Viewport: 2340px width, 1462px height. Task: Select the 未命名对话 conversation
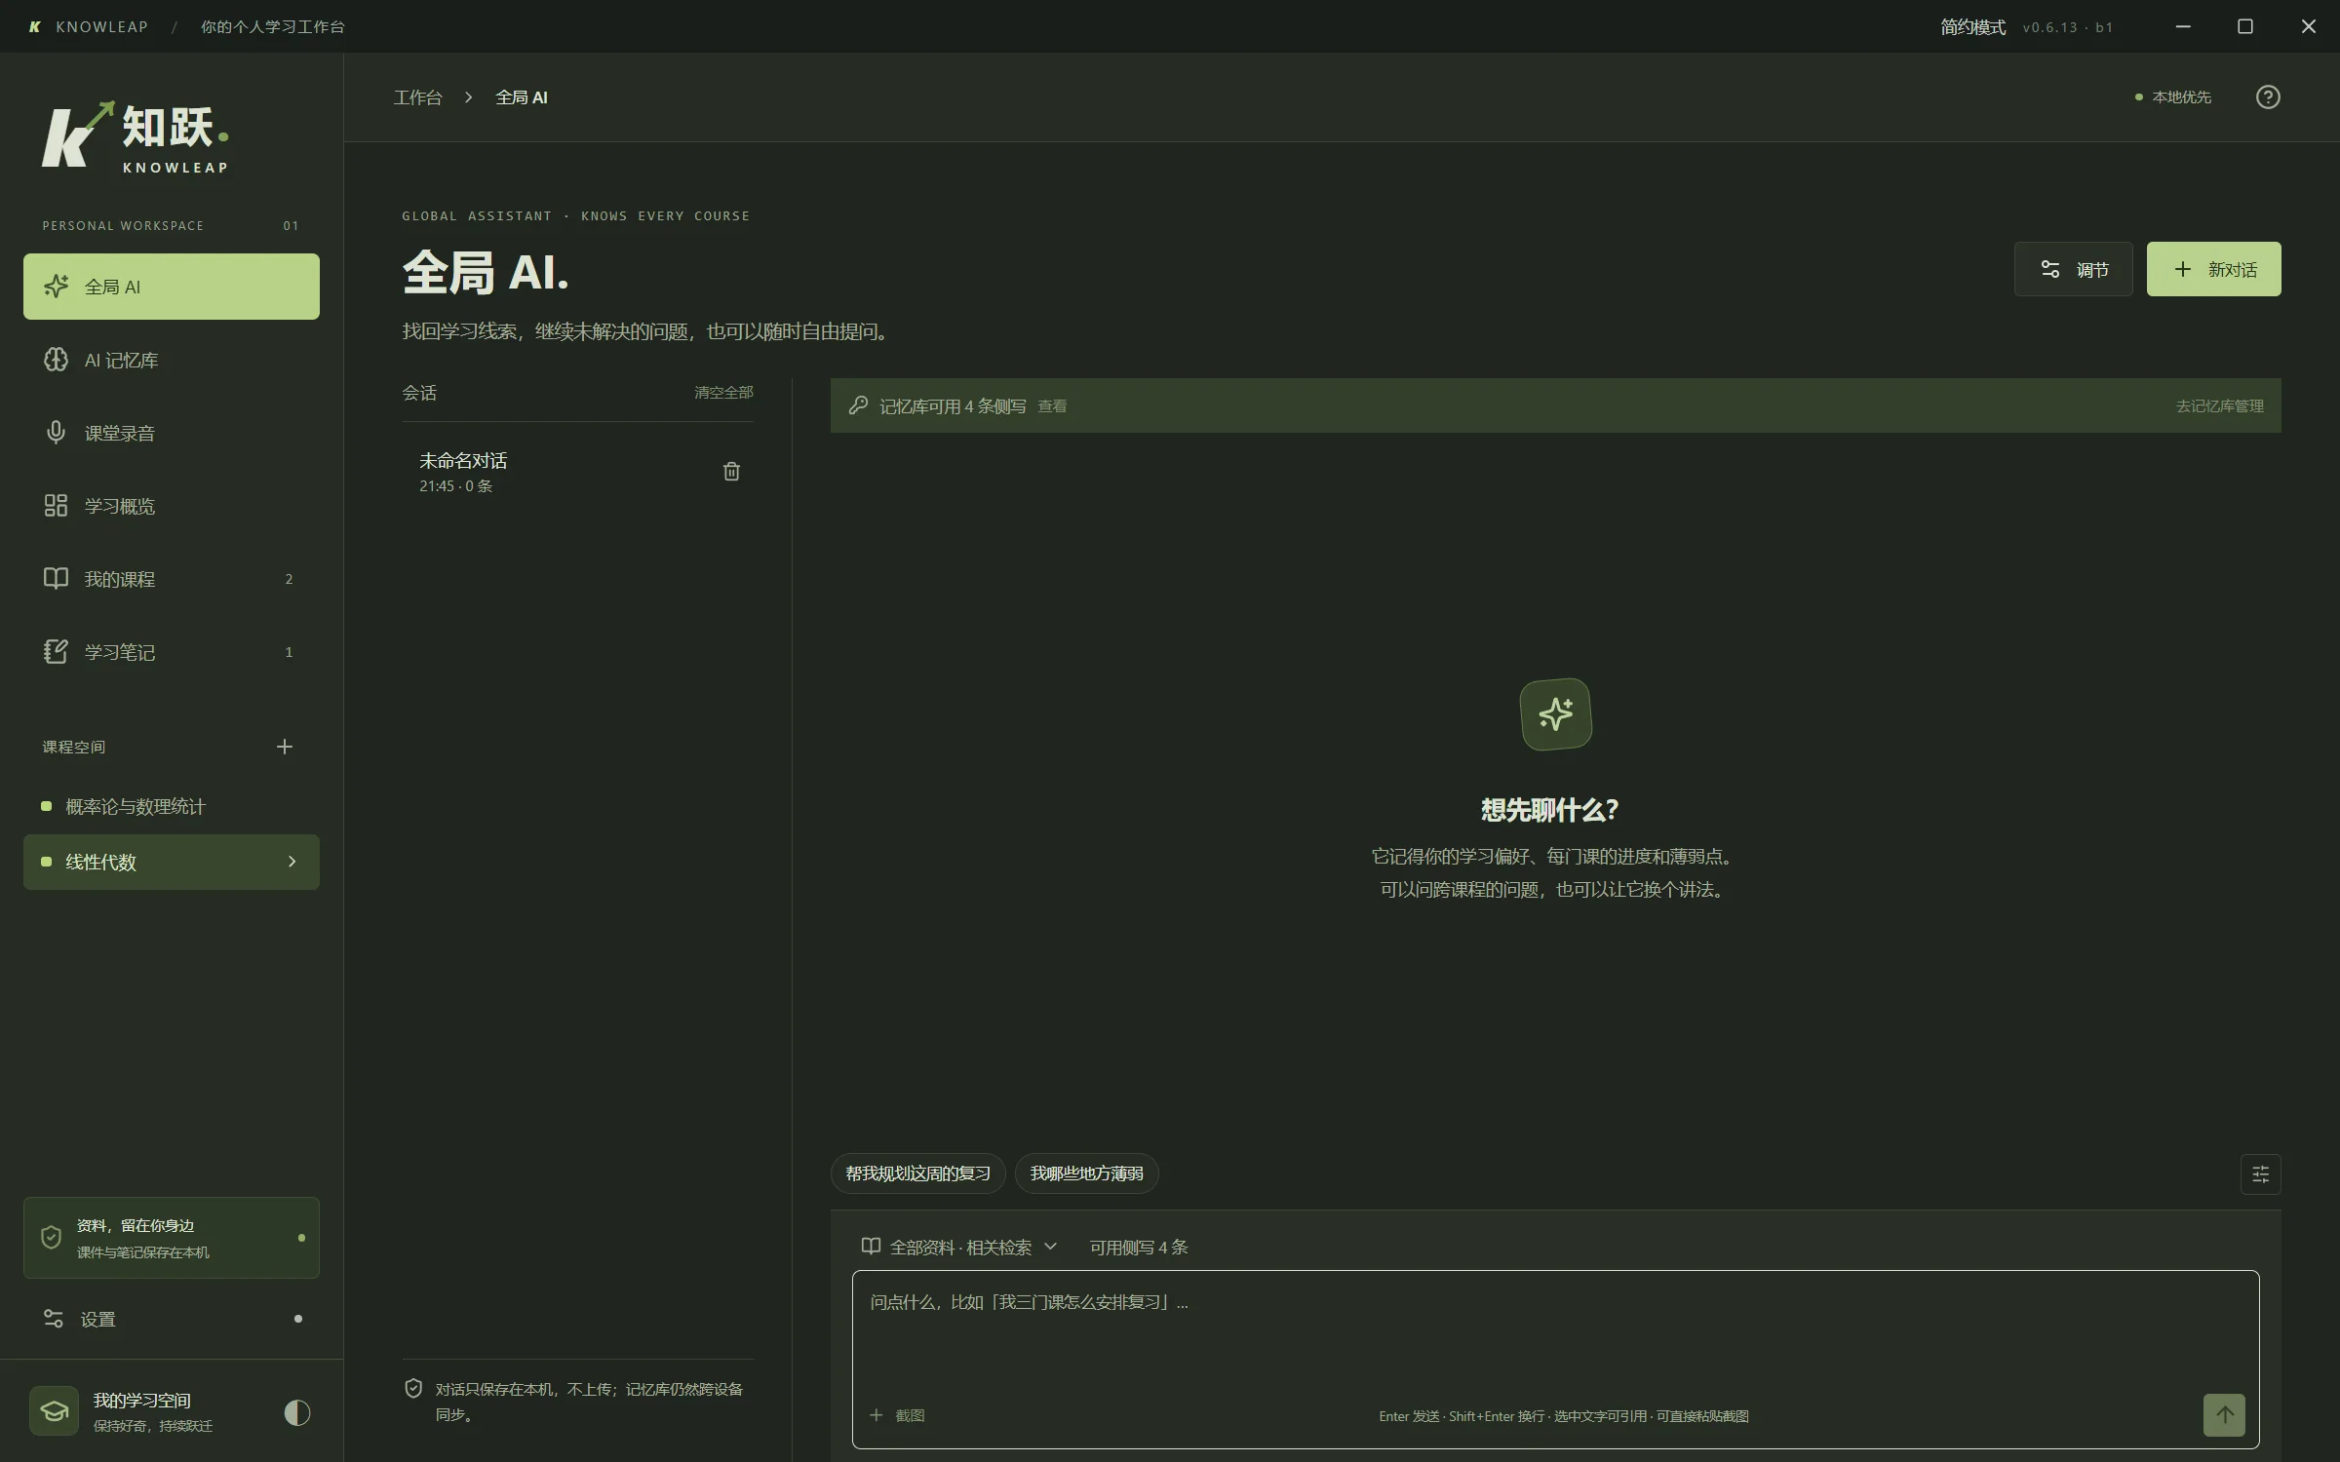578,472
